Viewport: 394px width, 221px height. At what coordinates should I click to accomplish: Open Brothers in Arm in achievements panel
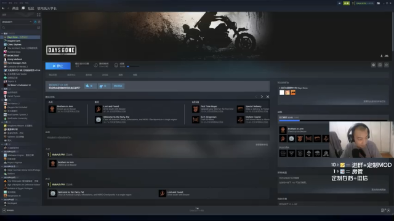pos(283,130)
